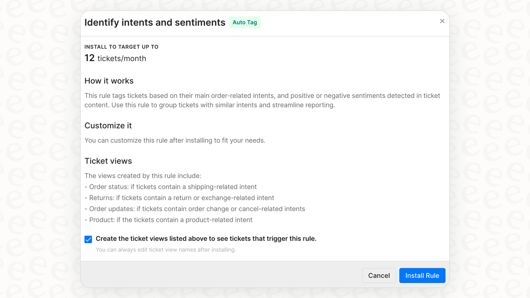Click the Auto Tag badge
This screenshot has width=530, height=298.
click(244, 22)
